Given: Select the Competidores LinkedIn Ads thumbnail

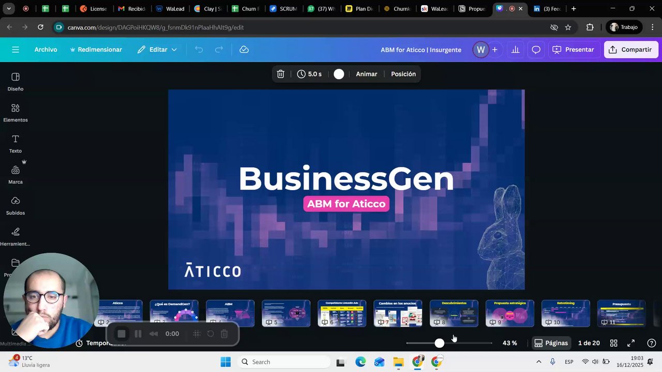Looking at the screenshot, I should click(342, 313).
